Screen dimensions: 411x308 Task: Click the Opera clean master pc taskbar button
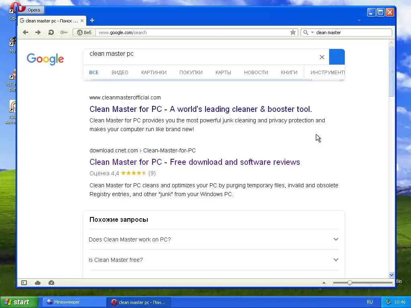point(139,302)
